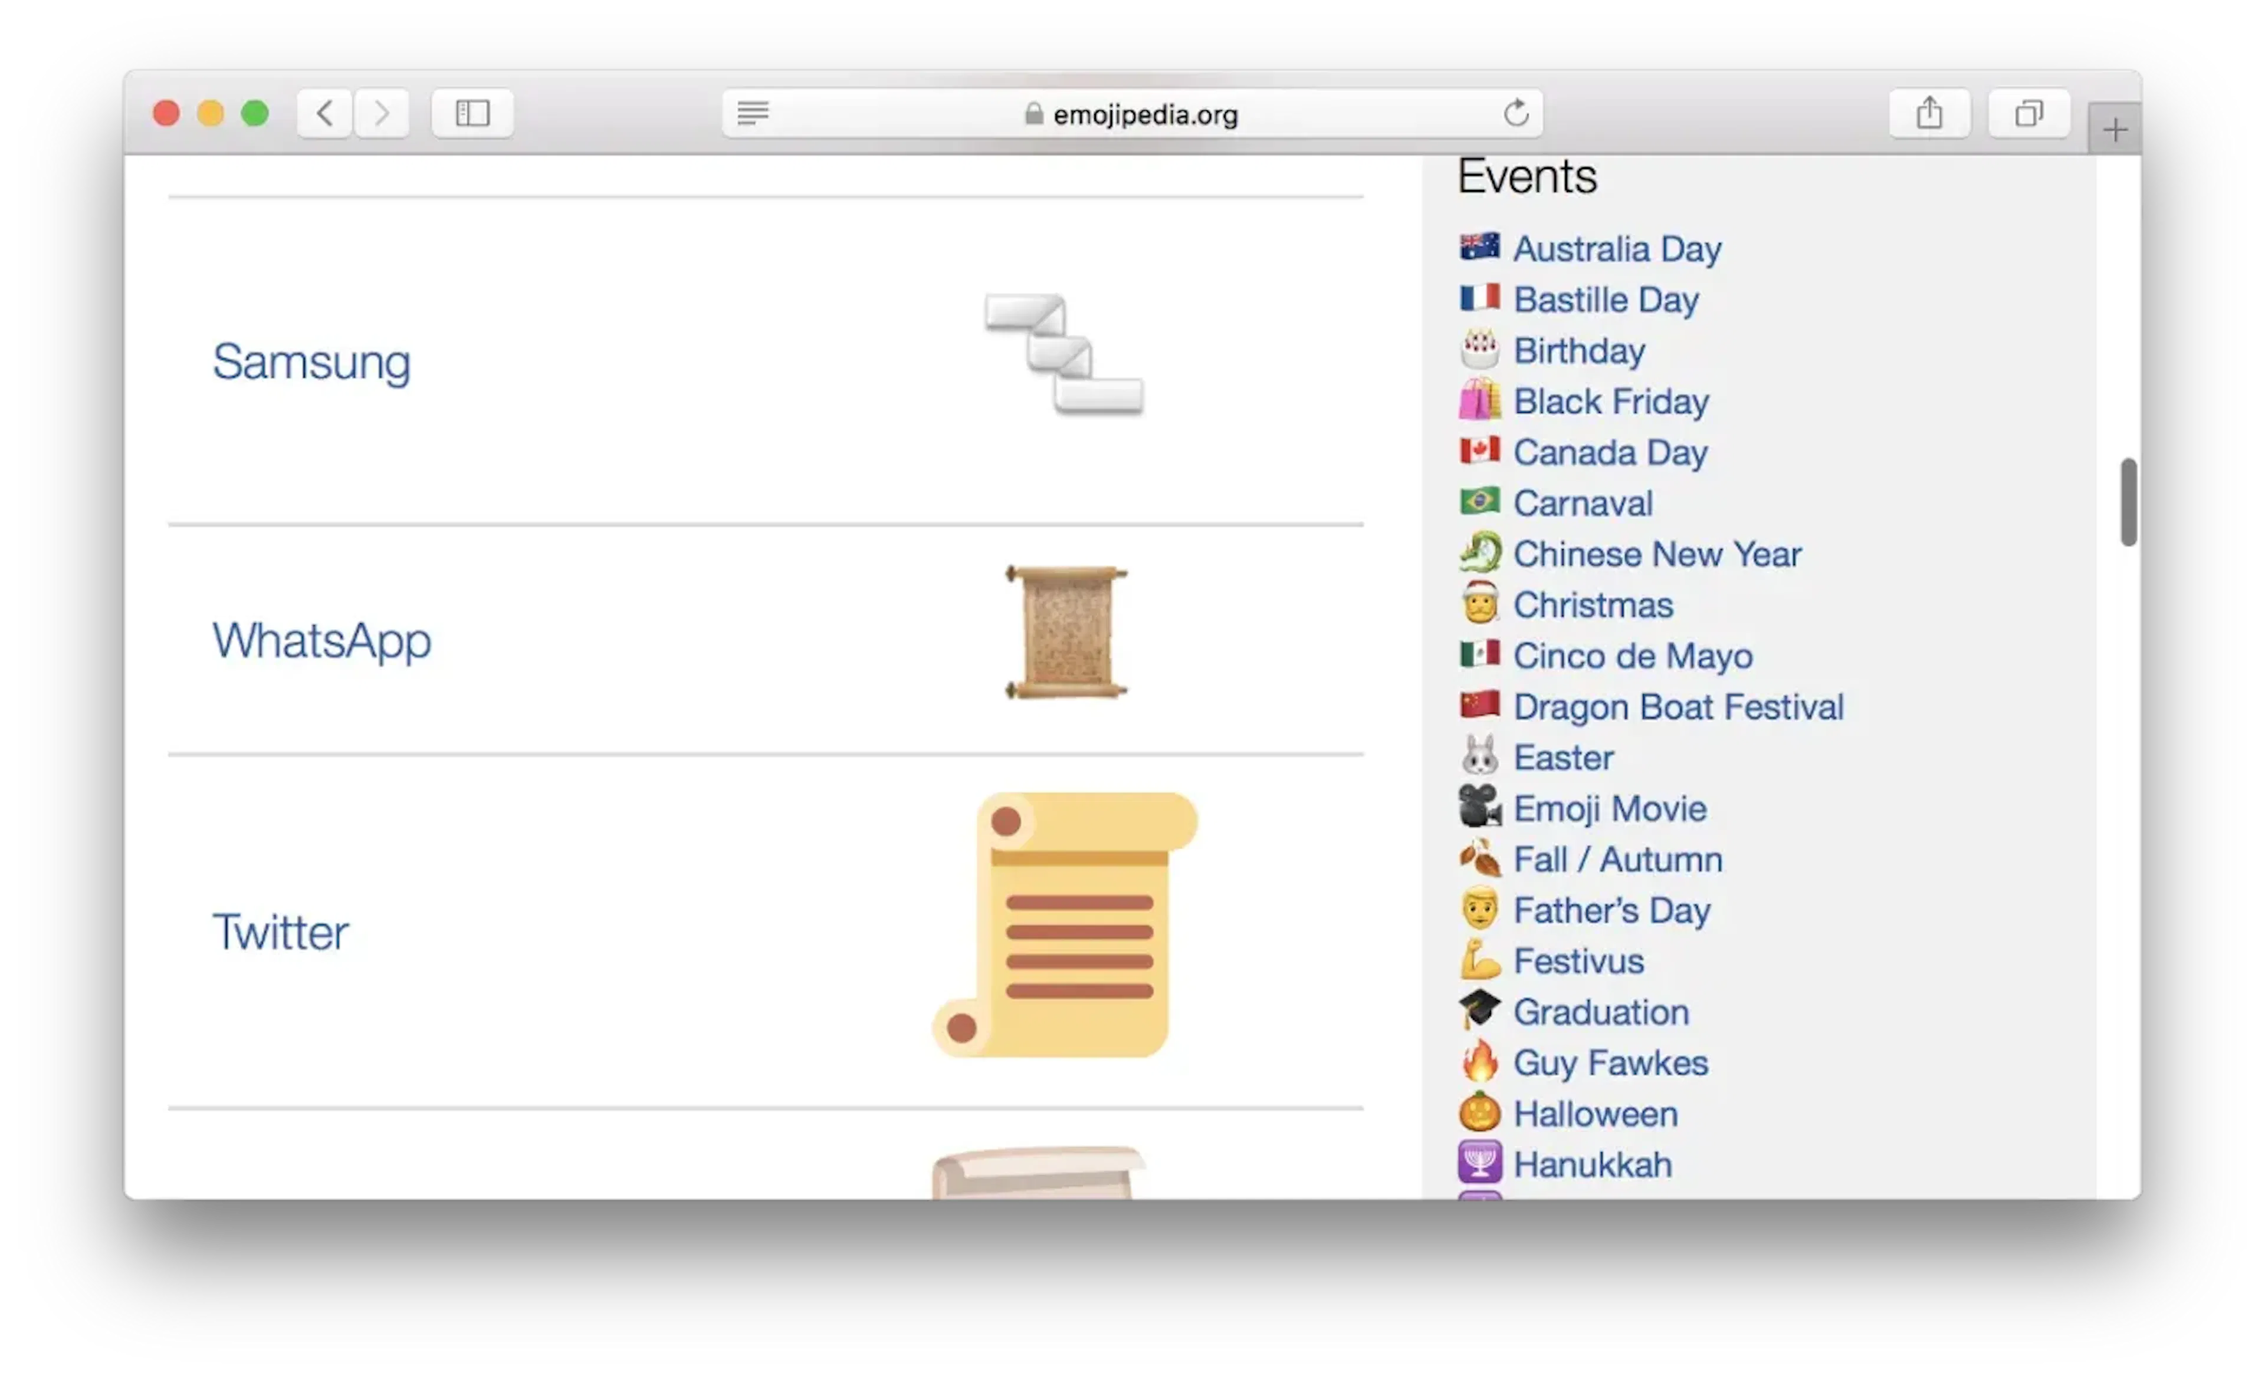Show all tabs overview icon
This screenshot has height=1376, width=2265.
click(x=2028, y=113)
